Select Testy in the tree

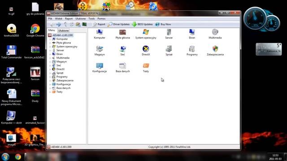point(59,92)
